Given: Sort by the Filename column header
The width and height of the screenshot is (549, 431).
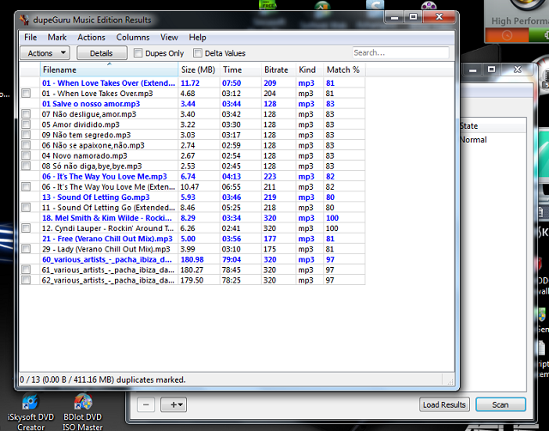Looking at the screenshot, I should [x=109, y=70].
